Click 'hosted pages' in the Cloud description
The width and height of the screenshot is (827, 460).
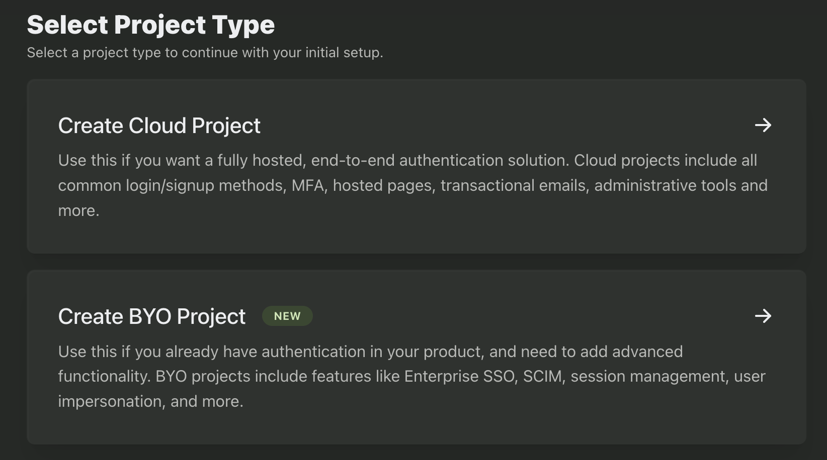click(x=383, y=185)
